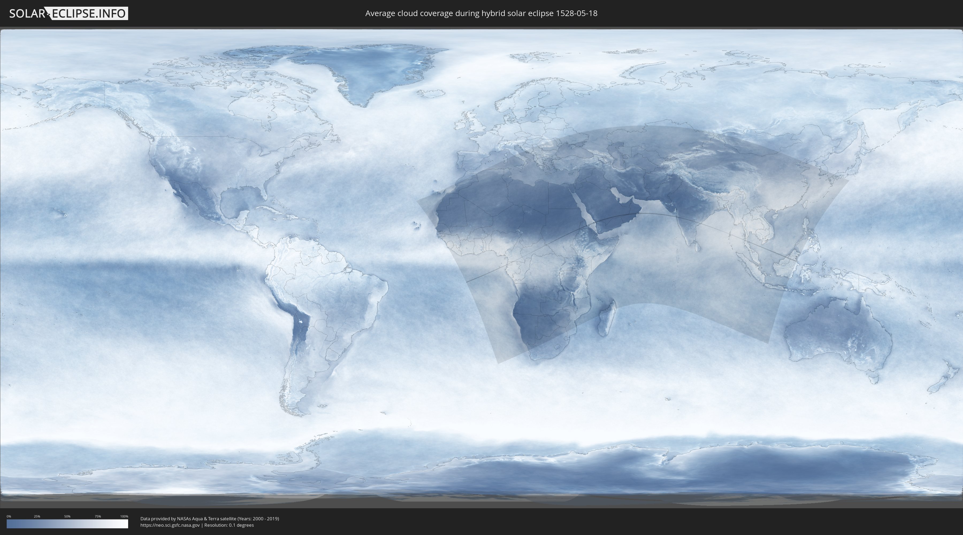The width and height of the screenshot is (963, 535).
Task: Click the 100% legend label
Action: (124, 516)
